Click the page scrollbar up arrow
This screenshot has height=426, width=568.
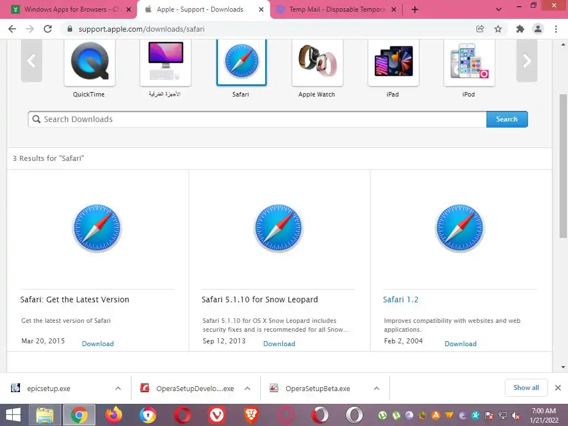click(x=563, y=44)
